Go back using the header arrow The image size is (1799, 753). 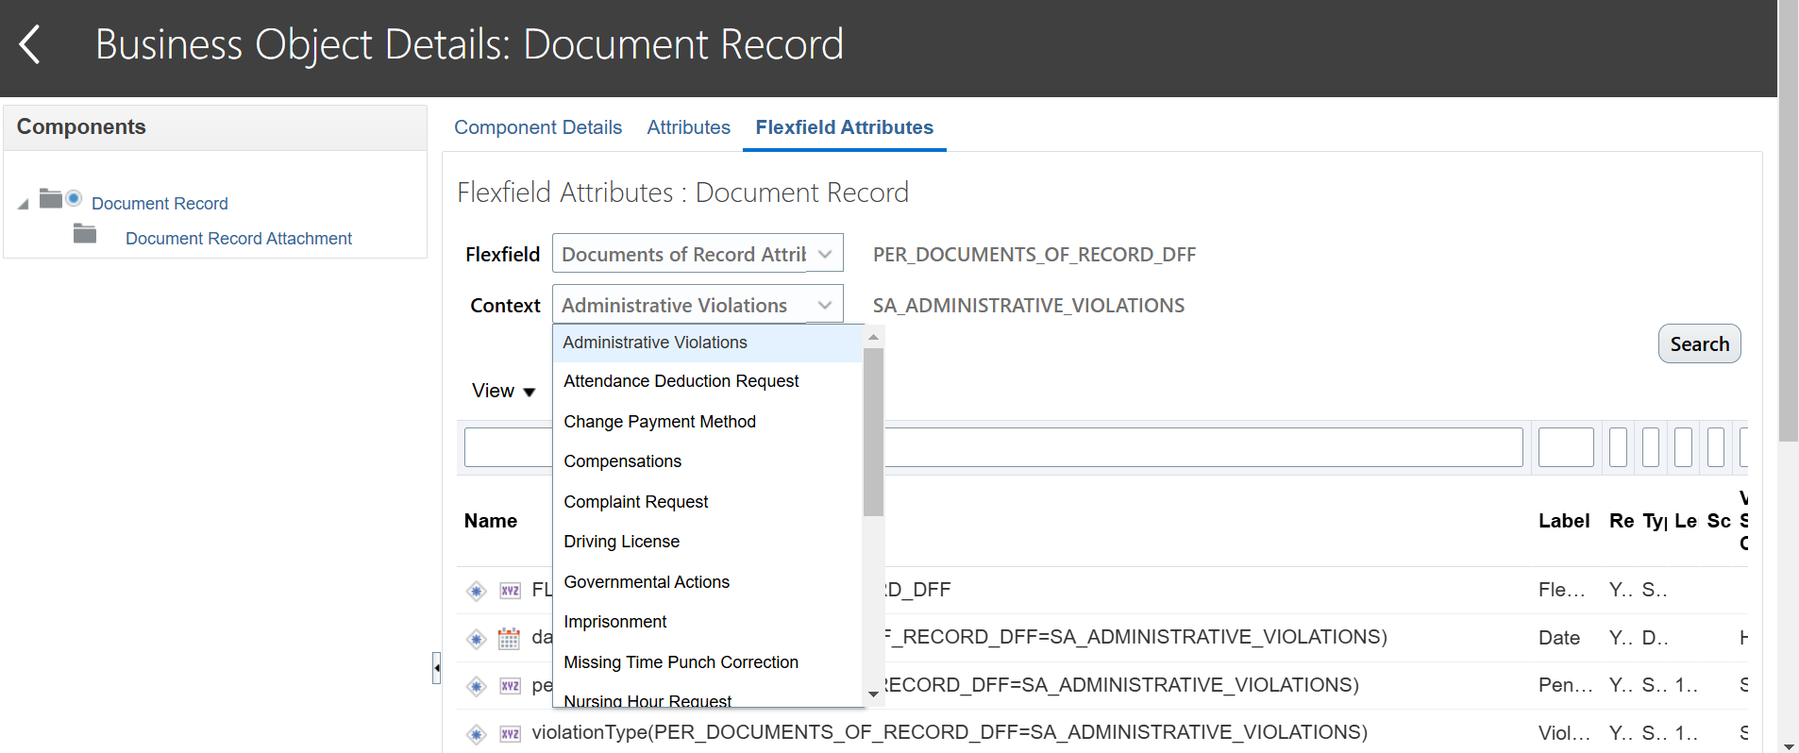[x=30, y=44]
